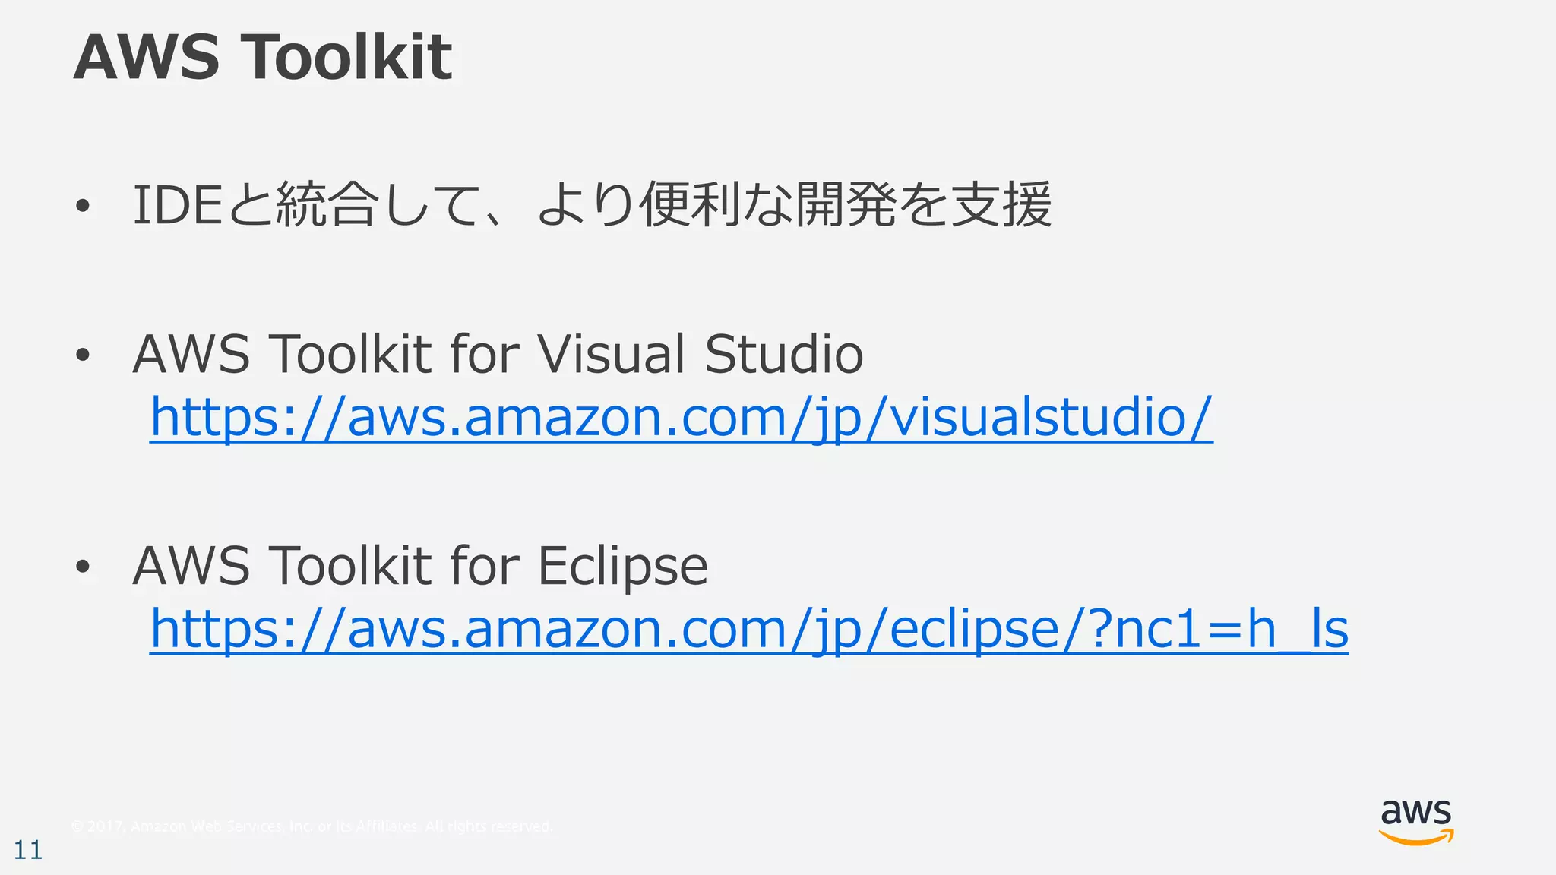Screen dimensions: 1556x875
Task: Click the word "Eclipse" in third bullet heading
Action: [x=622, y=567]
